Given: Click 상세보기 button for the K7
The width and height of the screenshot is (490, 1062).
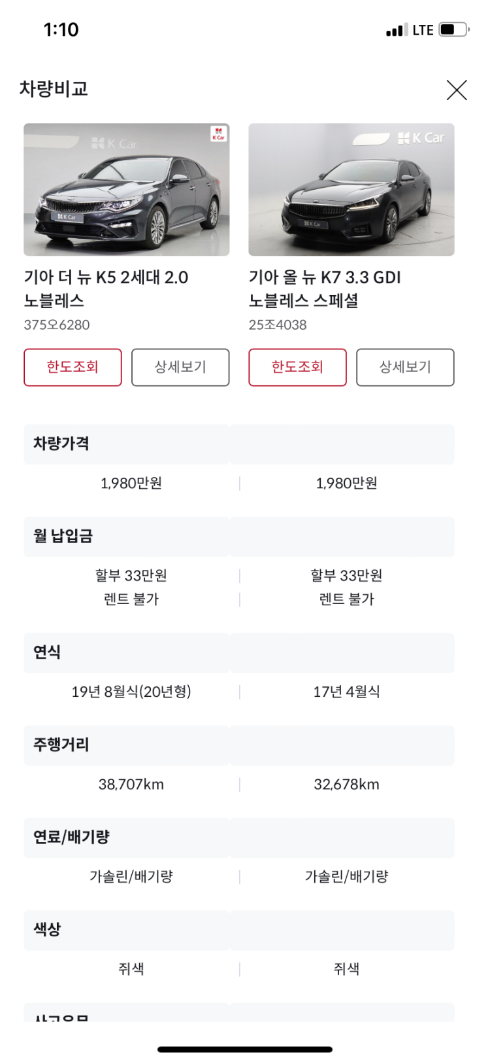Looking at the screenshot, I should [405, 367].
